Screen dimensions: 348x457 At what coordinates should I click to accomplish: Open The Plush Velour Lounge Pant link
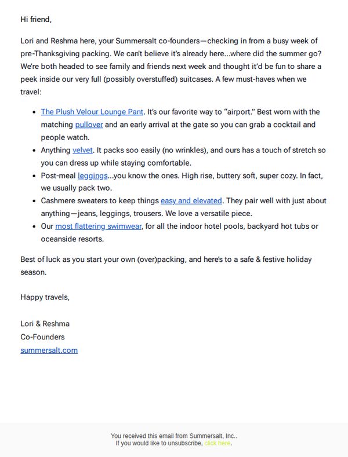(92, 112)
